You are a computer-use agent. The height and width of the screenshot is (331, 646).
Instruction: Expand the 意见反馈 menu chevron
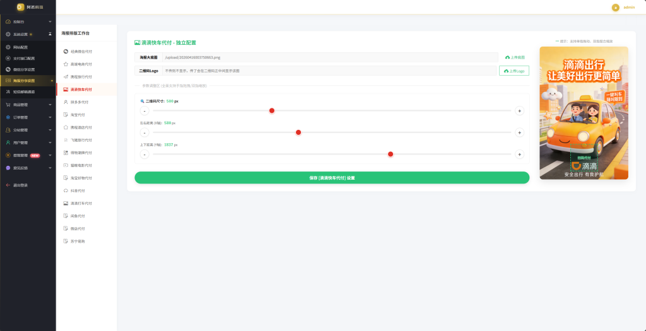(x=50, y=168)
